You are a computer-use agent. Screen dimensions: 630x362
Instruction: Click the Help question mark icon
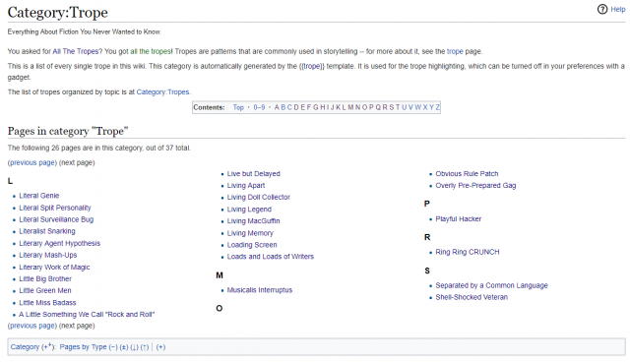pos(602,9)
